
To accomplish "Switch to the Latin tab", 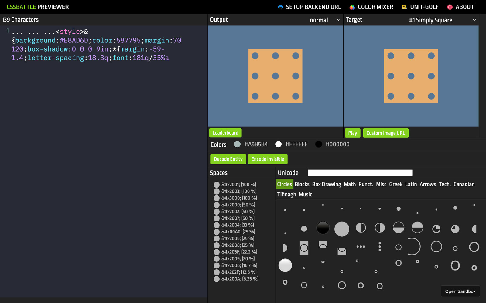I will tap(411, 184).
